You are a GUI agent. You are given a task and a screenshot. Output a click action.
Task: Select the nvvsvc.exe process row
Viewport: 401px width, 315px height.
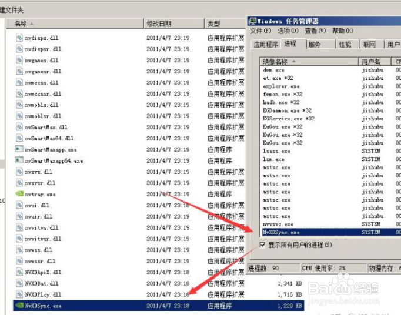pyautogui.click(x=330, y=224)
